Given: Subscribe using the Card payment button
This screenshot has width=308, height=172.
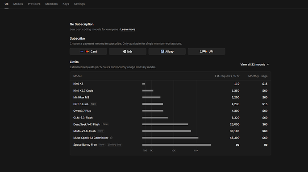Looking at the screenshot, I should pos(88,51).
